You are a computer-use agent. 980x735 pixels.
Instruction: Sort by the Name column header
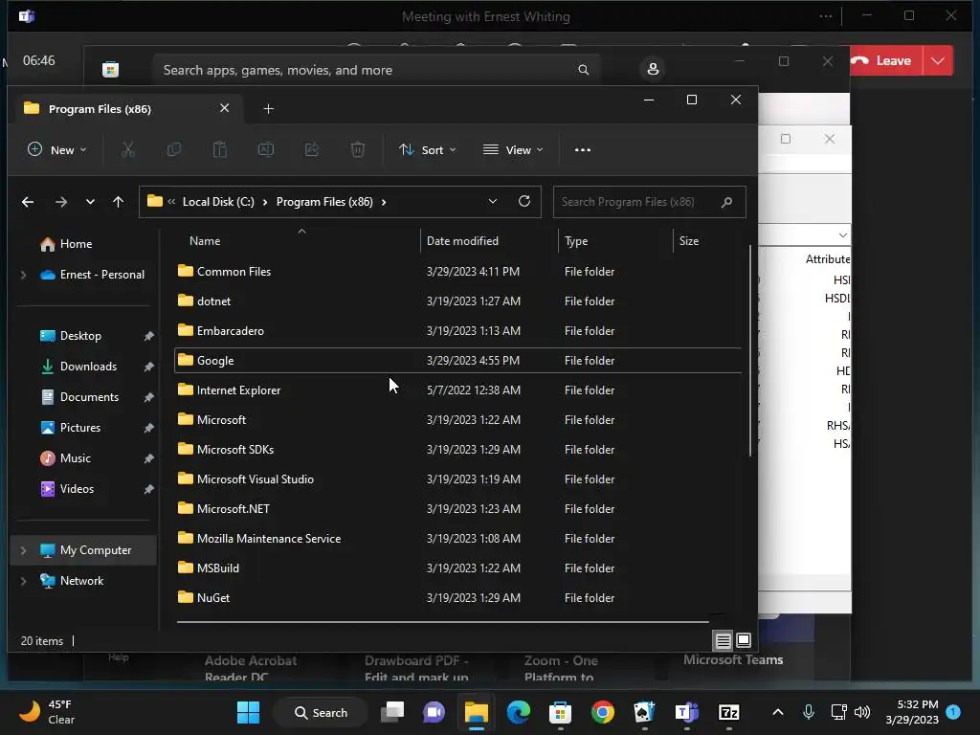pos(205,240)
